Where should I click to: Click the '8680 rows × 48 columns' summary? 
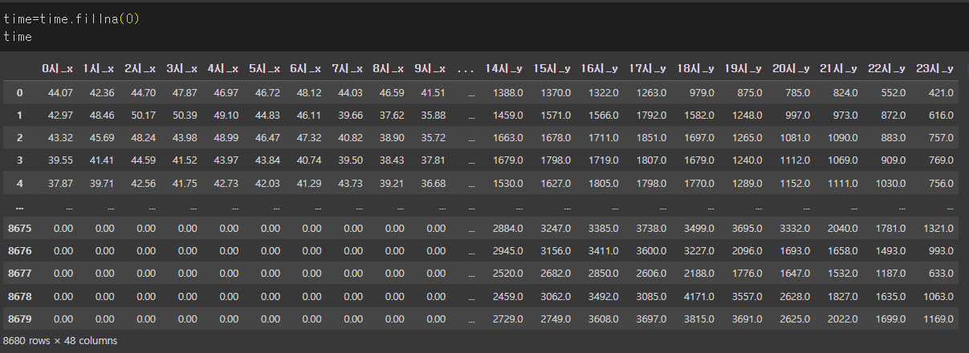pyautogui.click(x=60, y=341)
